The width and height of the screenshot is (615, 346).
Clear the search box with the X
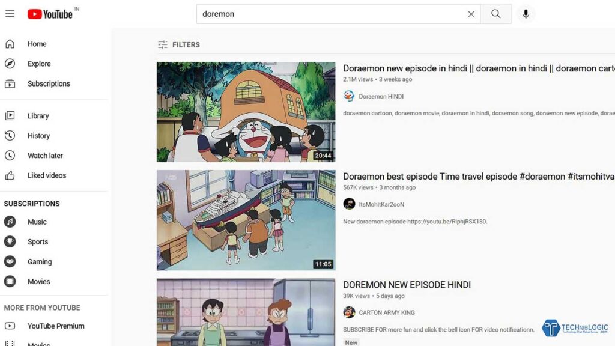click(x=471, y=14)
